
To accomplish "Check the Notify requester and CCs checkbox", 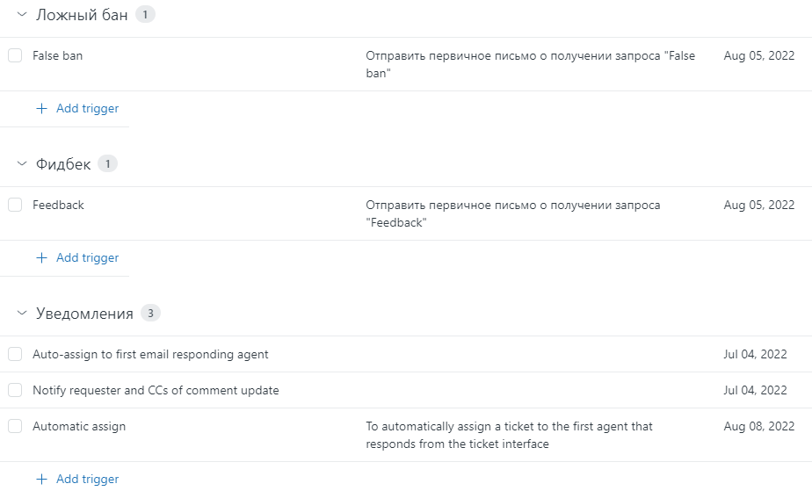I will coord(15,390).
